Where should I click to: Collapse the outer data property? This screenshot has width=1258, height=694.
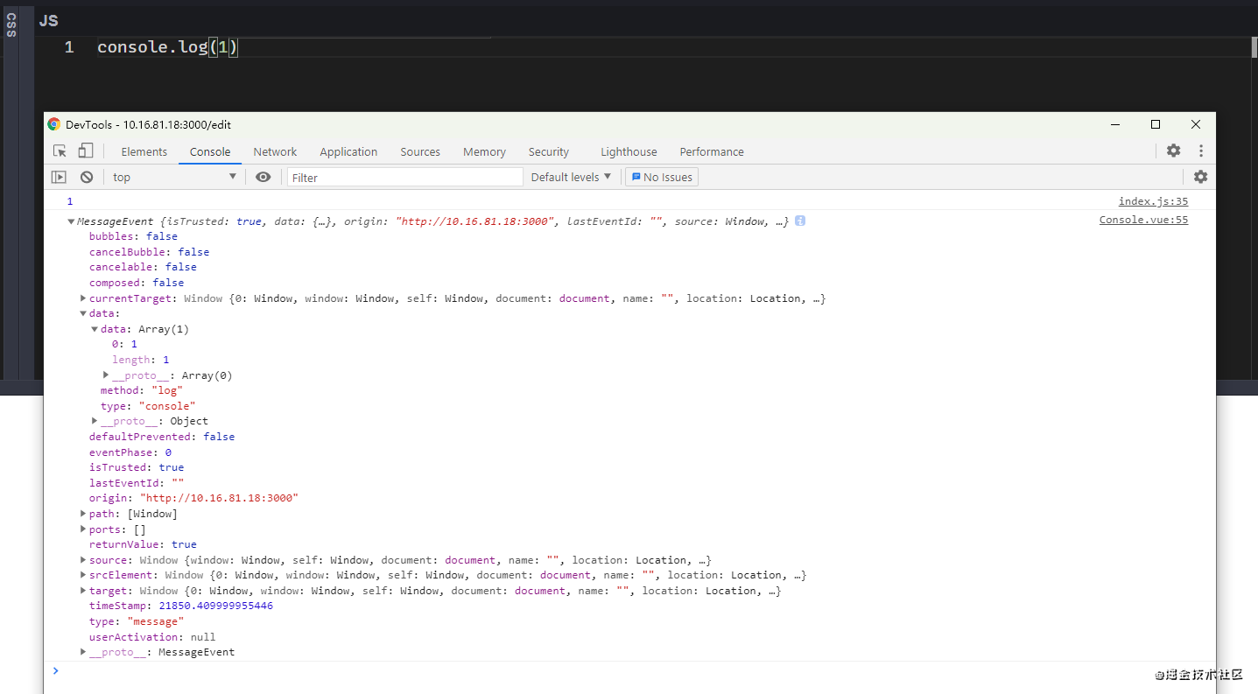point(83,313)
